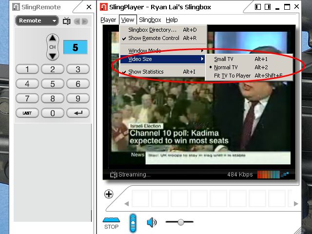Expand the Window Mode submenu
The image size is (312, 234).
(163, 51)
